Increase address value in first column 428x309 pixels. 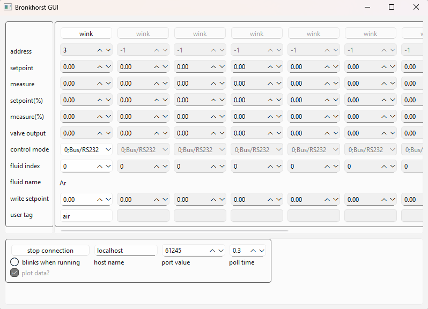(x=100, y=50)
